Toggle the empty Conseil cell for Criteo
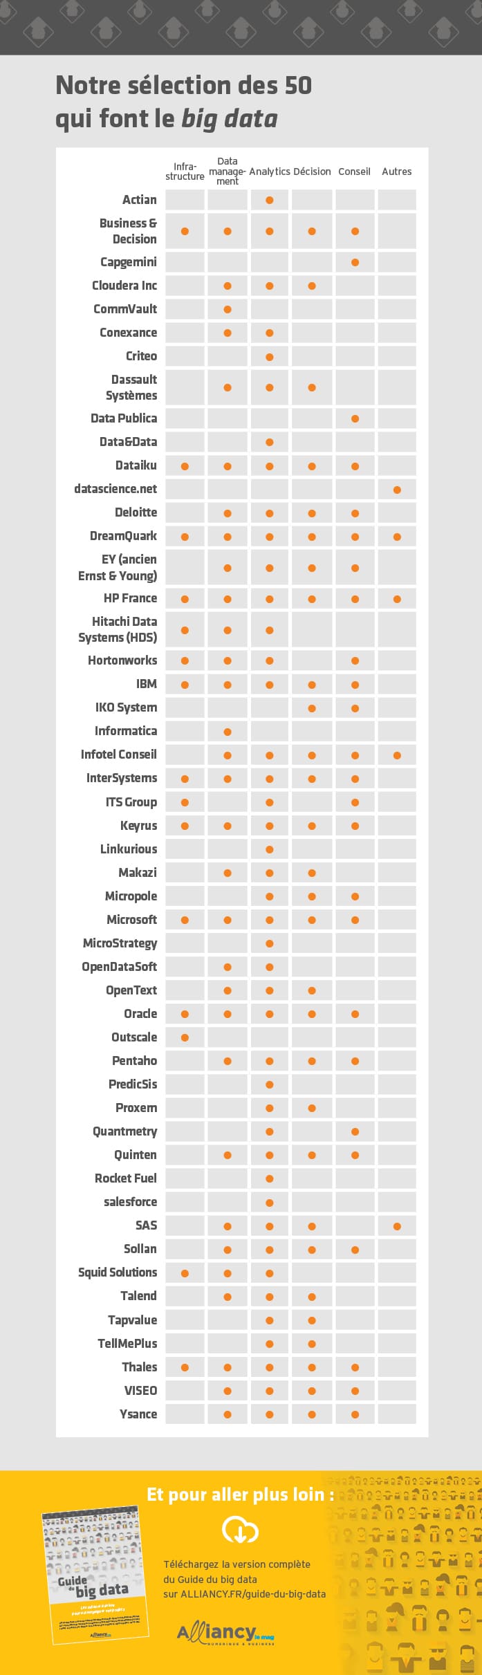Screen dimensions: 482x1675 click(355, 357)
